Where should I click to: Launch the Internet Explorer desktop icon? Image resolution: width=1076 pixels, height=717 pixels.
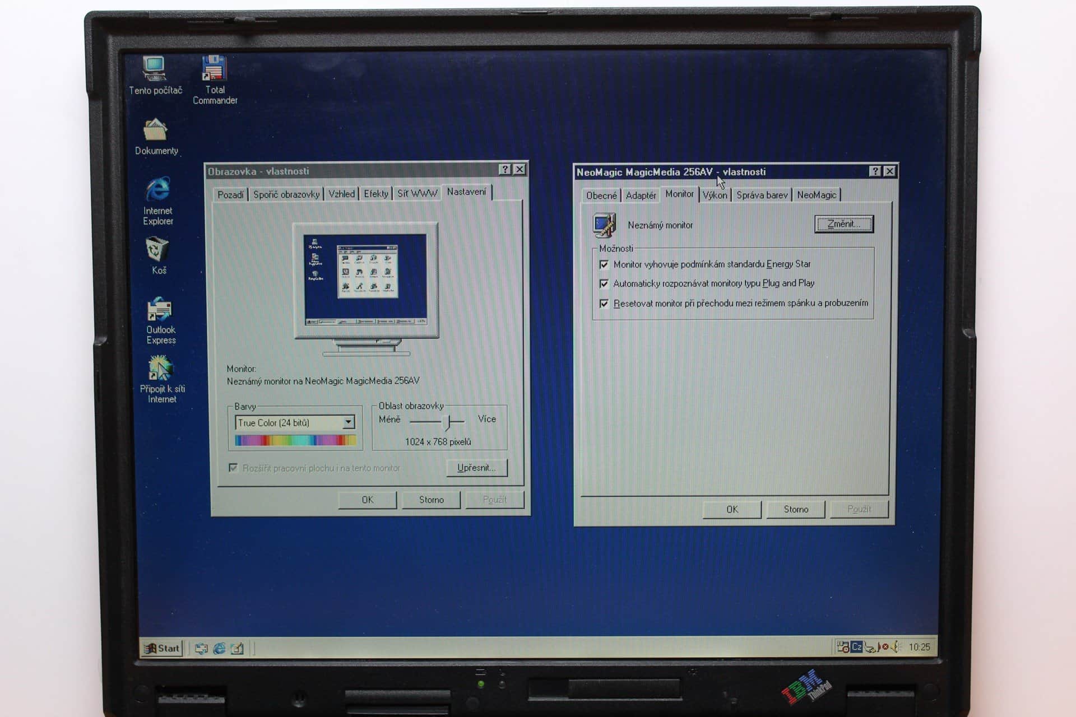158,190
